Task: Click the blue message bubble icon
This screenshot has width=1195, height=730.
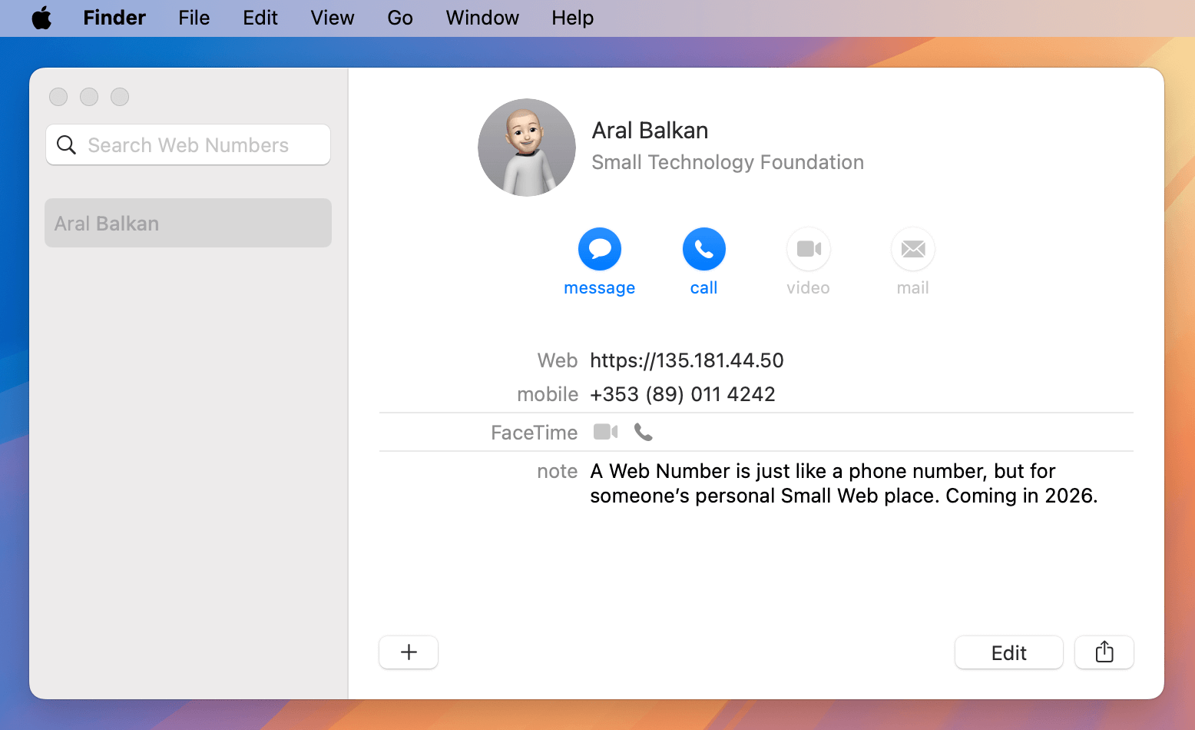Action: (600, 249)
